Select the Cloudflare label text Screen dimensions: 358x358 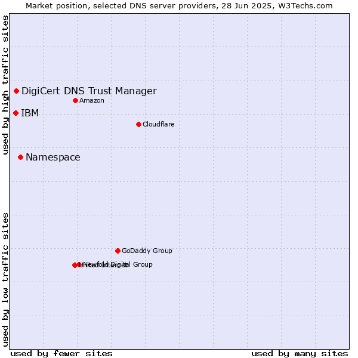tap(159, 124)
